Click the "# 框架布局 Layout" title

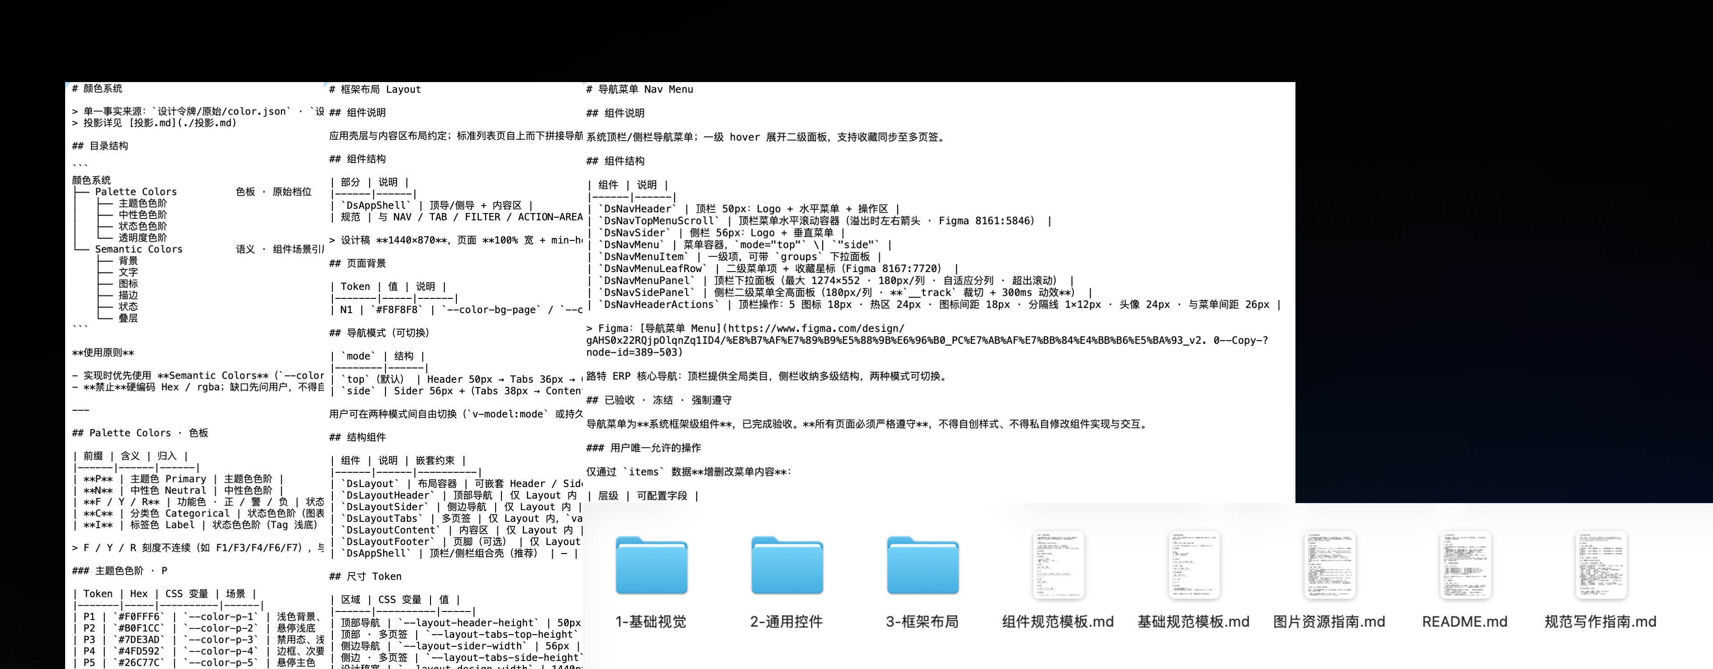[x=375, y=89]
